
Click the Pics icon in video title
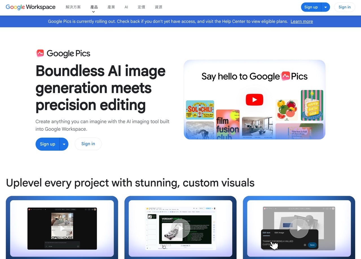click(x=285, y=76)
